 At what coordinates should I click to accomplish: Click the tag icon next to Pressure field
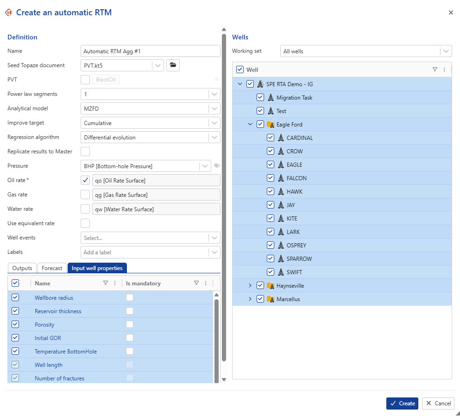point(217,166)
